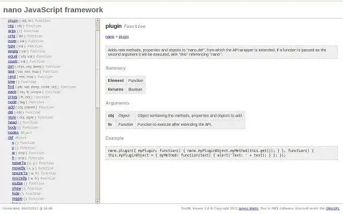
Task: Open the args function link
Action: click(12, 31)
